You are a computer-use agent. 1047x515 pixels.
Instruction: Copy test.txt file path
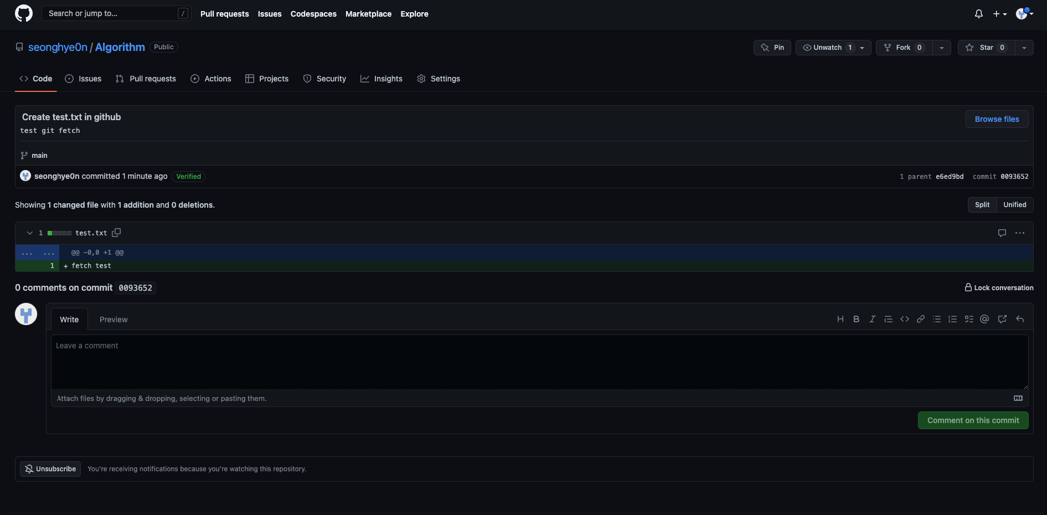116,233
